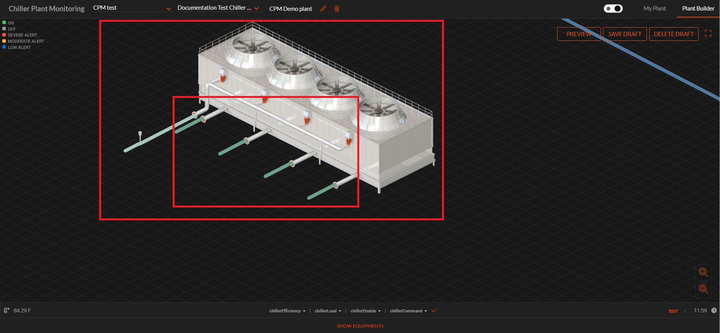Click the green ON legend swatch
This screenshot has width=720, height=333.
click(4, 23)
